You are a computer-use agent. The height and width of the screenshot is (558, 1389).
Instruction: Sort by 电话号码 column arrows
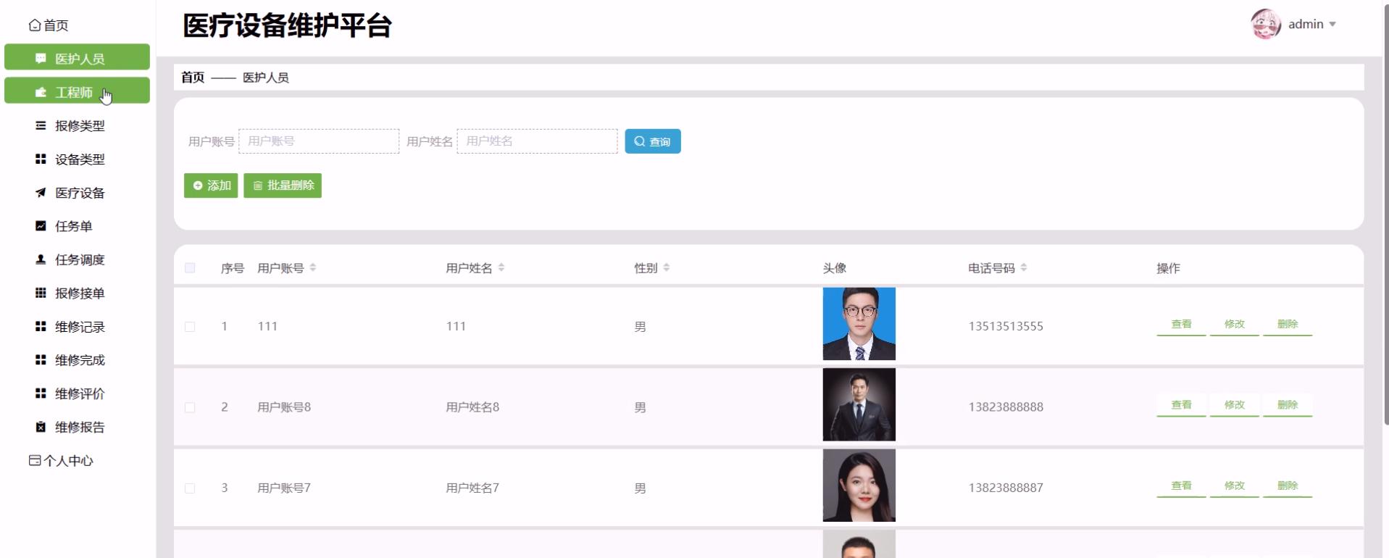point(1024,267)
